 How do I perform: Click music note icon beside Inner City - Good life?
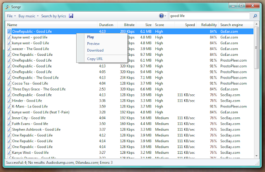[x=9, y=118]
